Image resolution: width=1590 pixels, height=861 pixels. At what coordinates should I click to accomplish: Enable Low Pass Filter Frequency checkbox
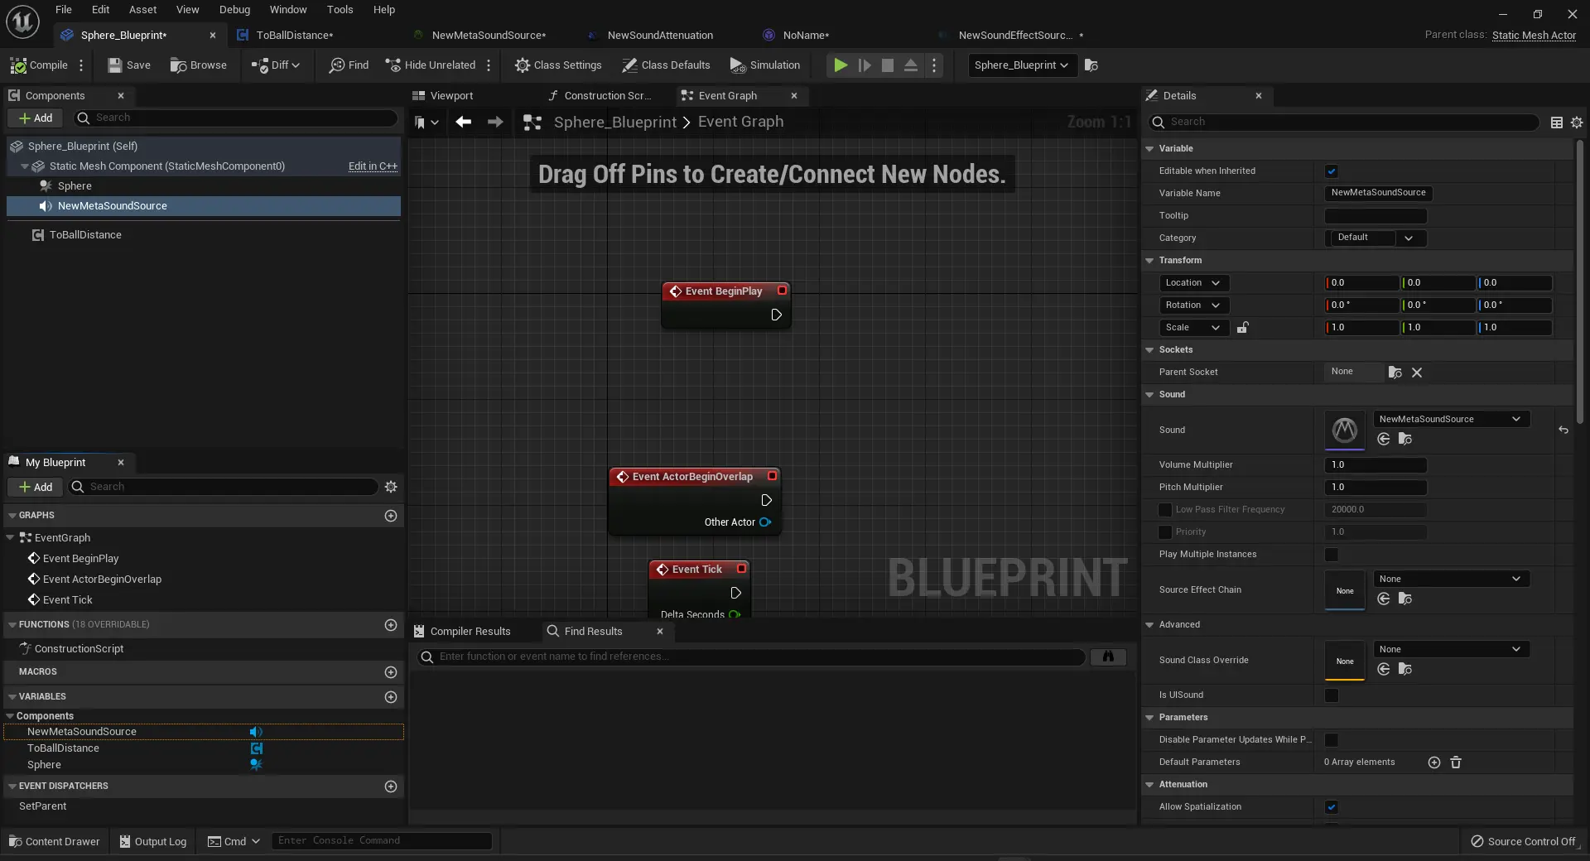pos(1165,510)
